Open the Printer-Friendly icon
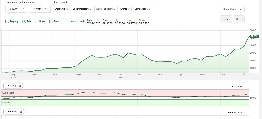262x119 pixels. tap(67, 21)
